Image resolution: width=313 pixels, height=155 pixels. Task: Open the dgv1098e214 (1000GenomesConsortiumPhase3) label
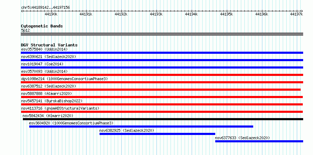(64, 79)
